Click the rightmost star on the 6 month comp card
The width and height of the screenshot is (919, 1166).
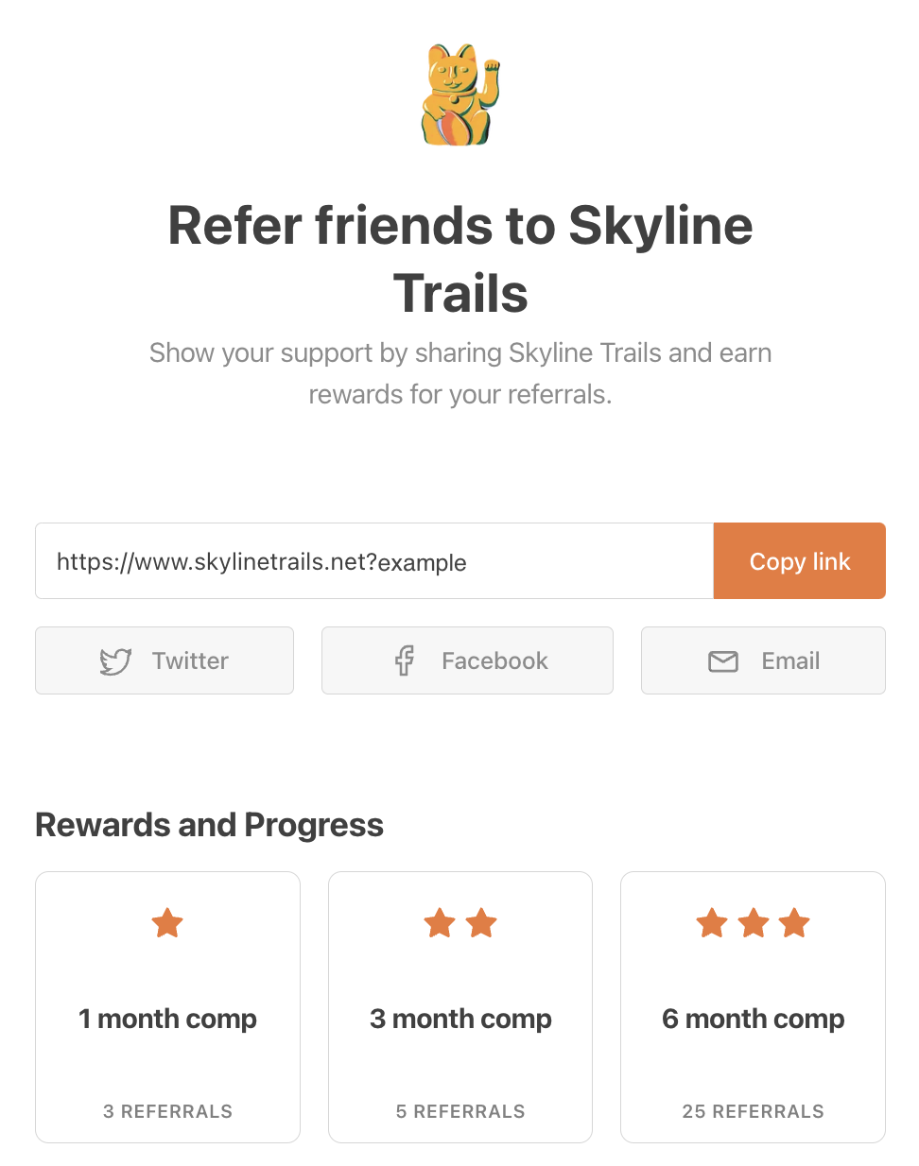pyautogui.click(x=794, y=923)
